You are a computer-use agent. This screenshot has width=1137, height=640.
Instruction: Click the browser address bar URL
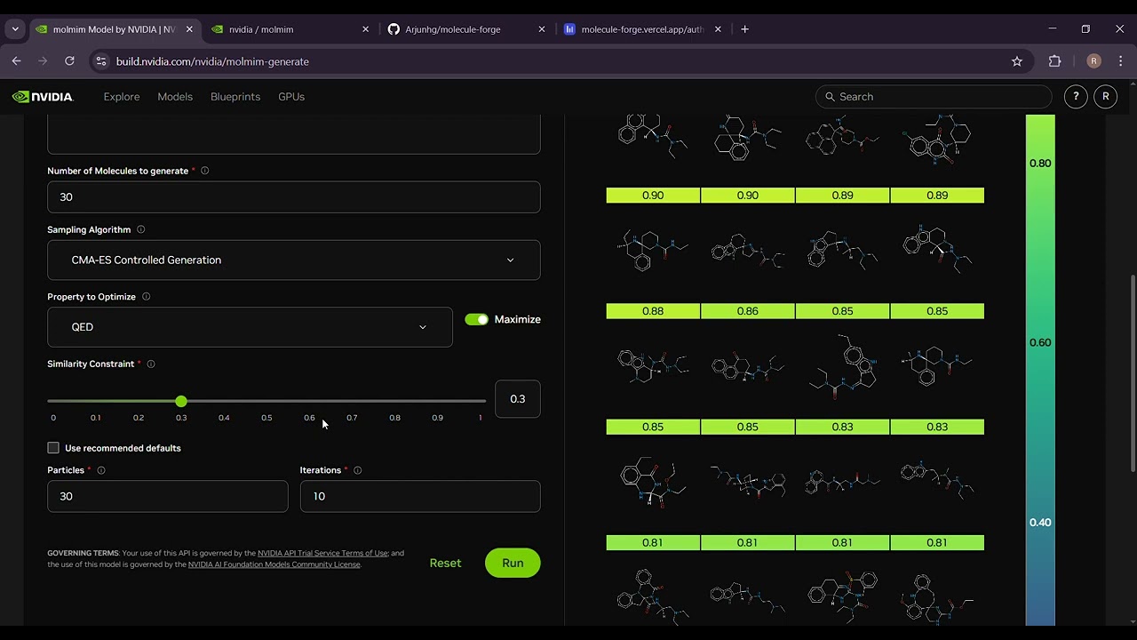point(212,61)
